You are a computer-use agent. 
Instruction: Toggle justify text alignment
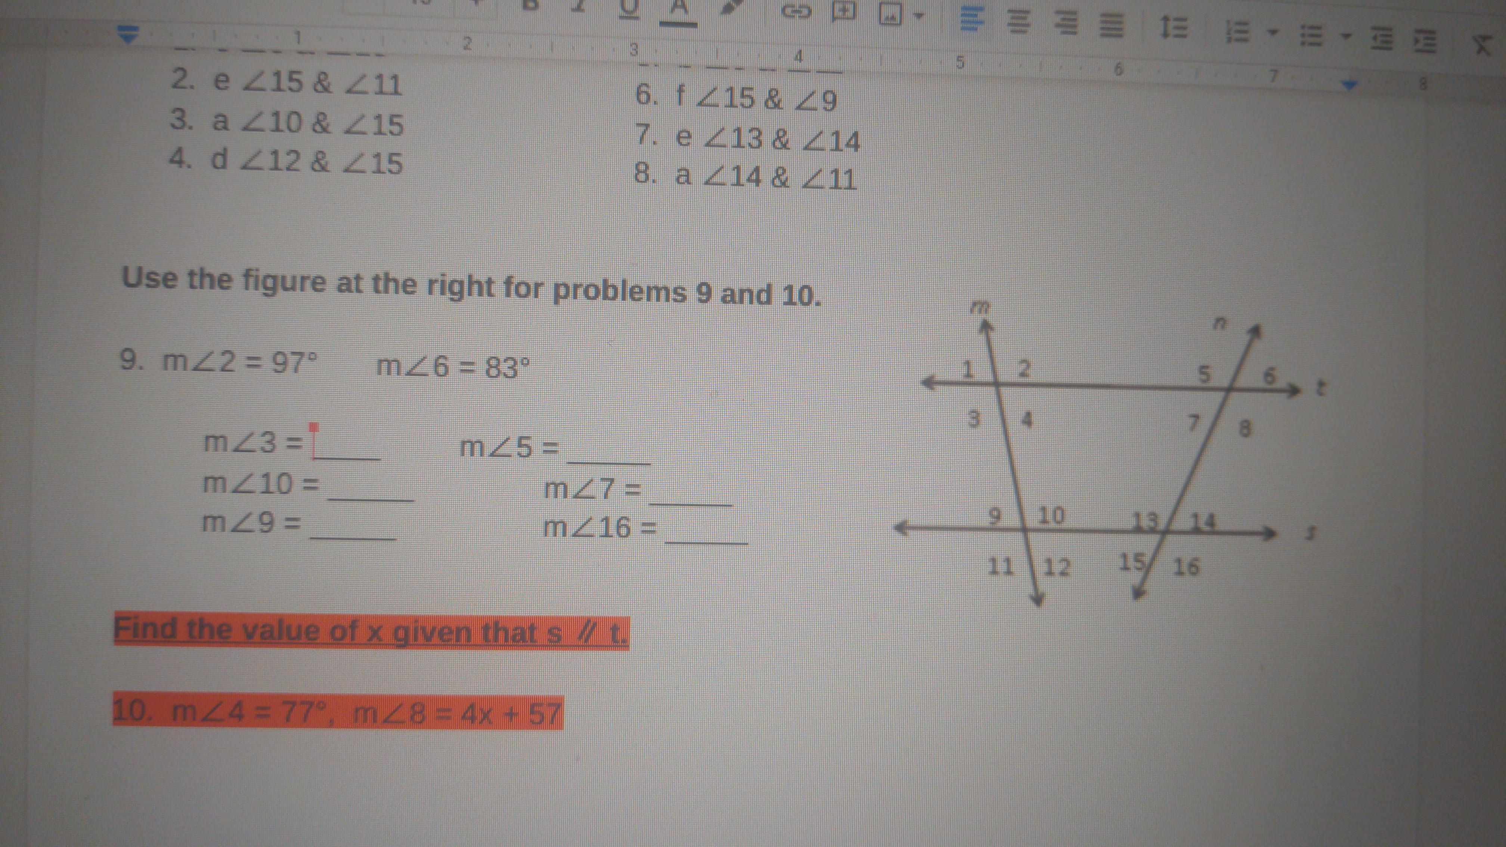click(x=1112, y=26)
